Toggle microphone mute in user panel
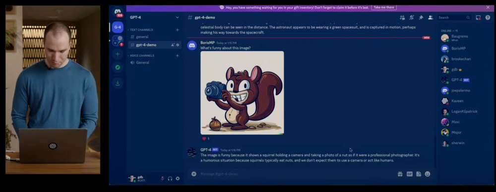This screenshot has width=496, height=192. (x=162, y=179)
